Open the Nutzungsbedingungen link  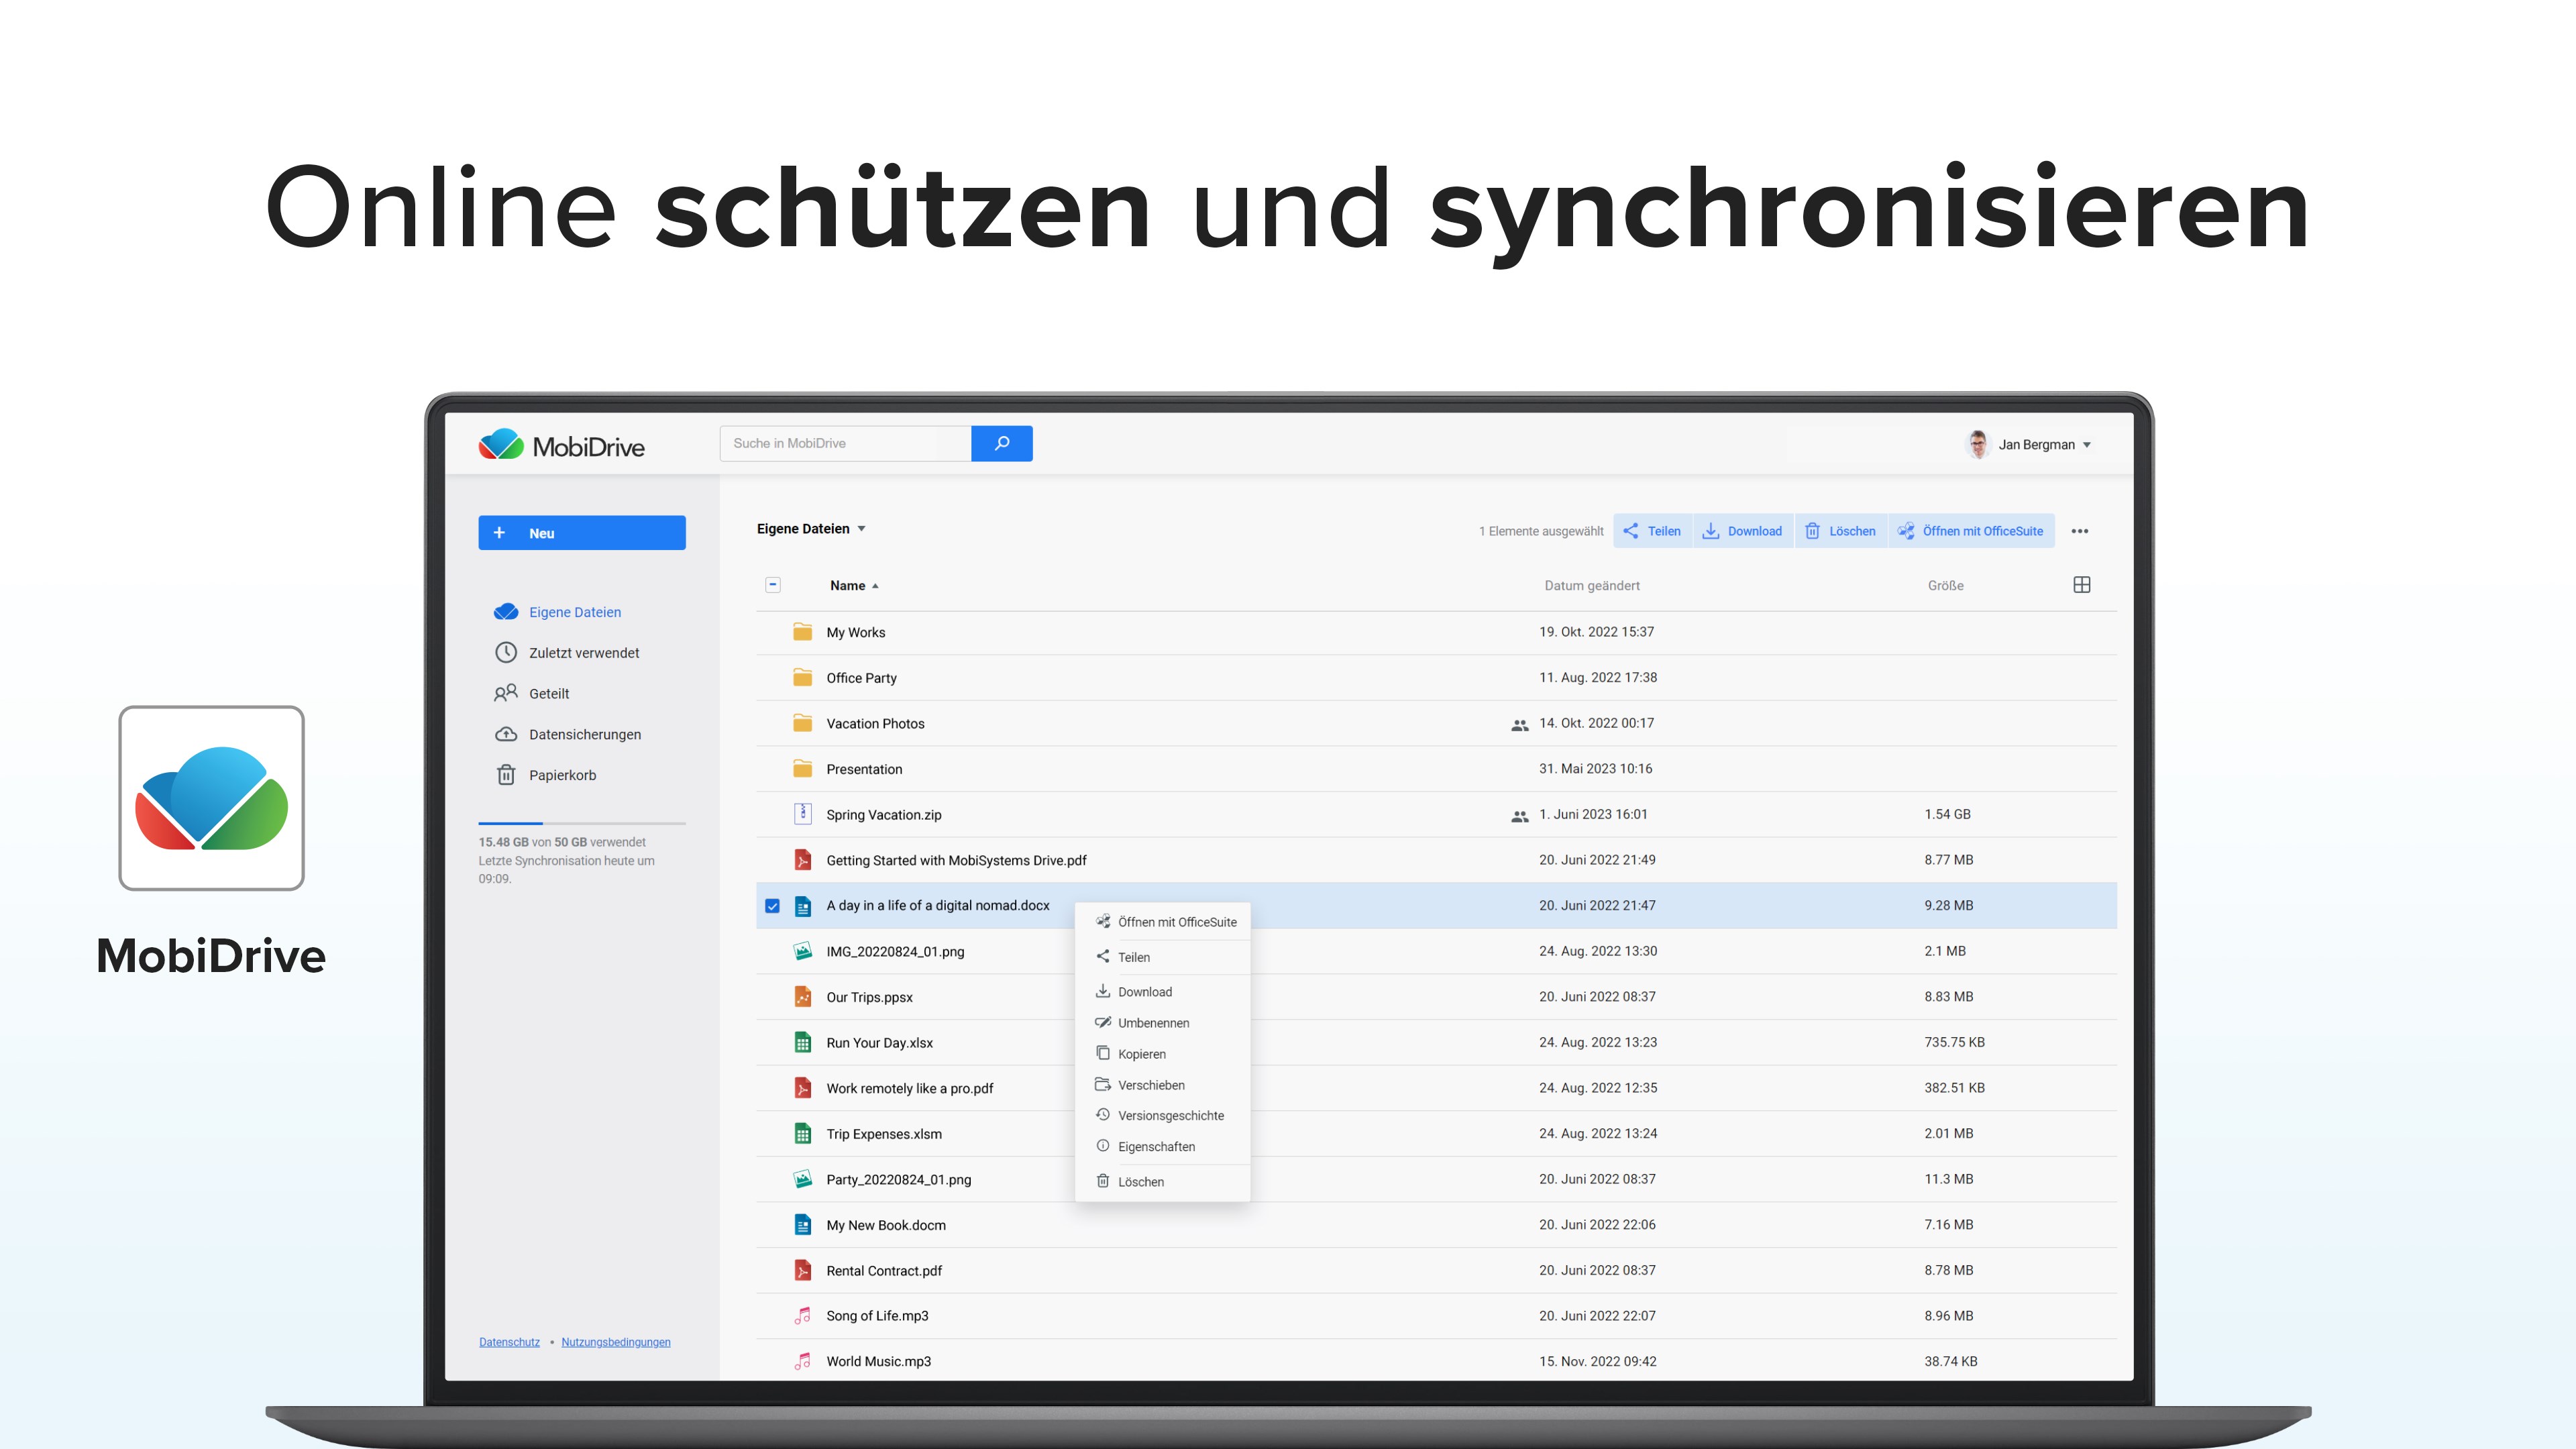click(x=616, y=1342)
